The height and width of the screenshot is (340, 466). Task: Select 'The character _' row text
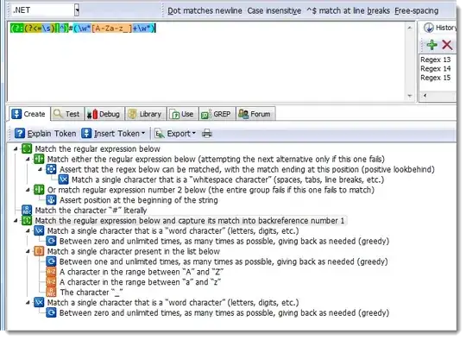(x=91, y=293)
